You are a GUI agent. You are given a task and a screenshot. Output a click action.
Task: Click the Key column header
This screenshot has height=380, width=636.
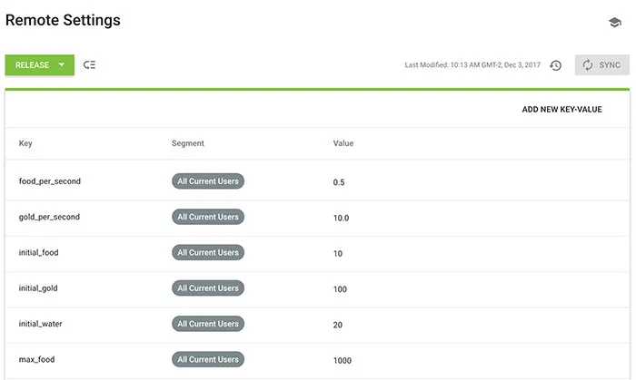coord(25,143)
